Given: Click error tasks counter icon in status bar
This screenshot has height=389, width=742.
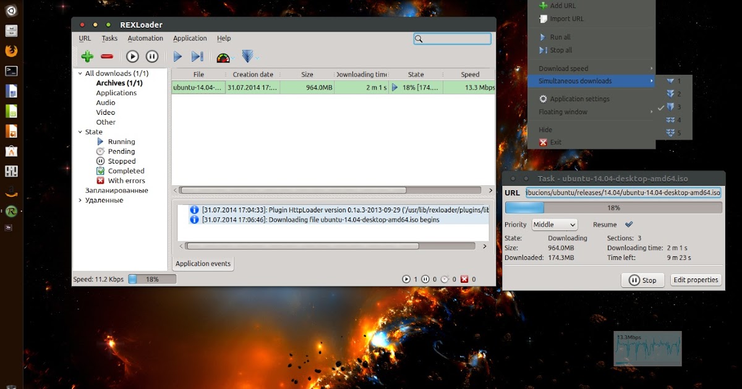Looking at the screenshot, I should 464,279.
